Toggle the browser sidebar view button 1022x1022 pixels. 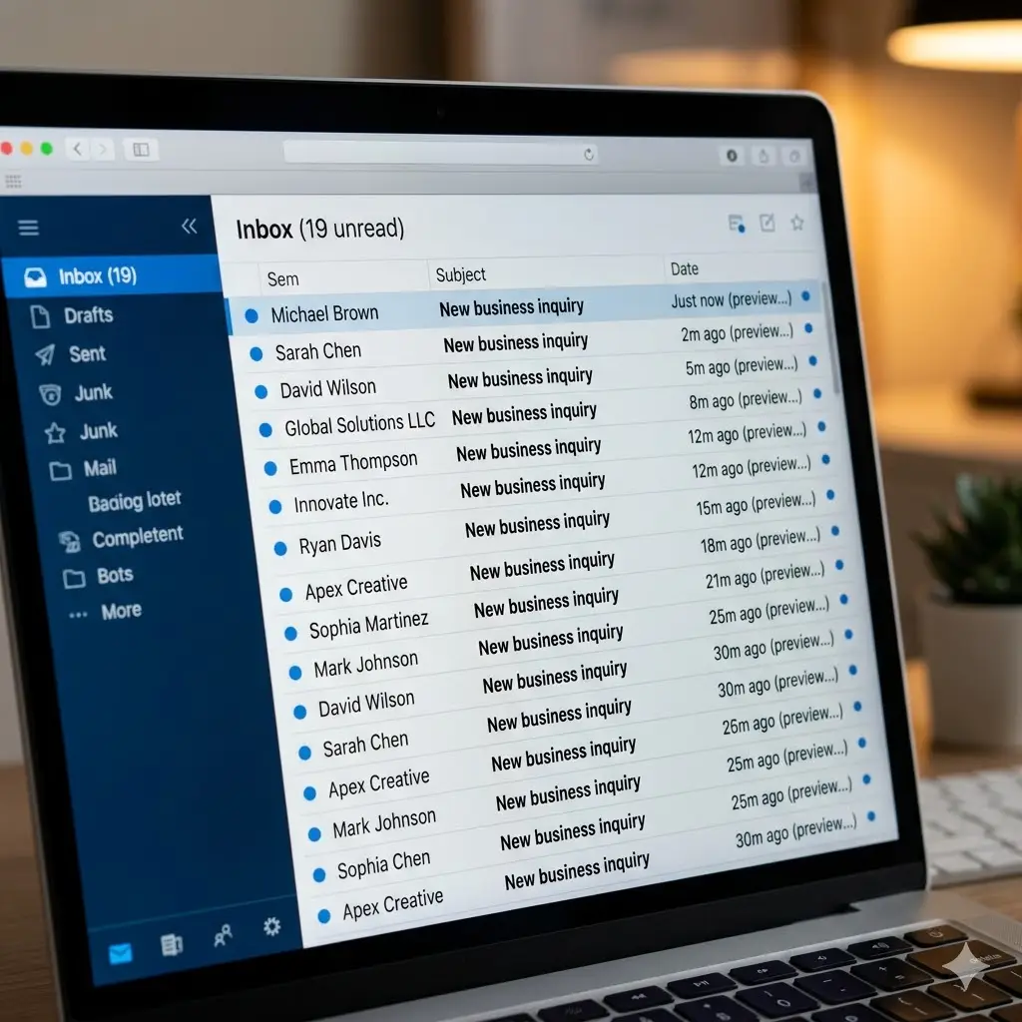coord(141,149)
